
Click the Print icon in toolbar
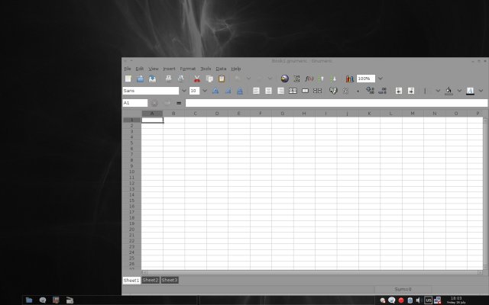pos(168,79)
